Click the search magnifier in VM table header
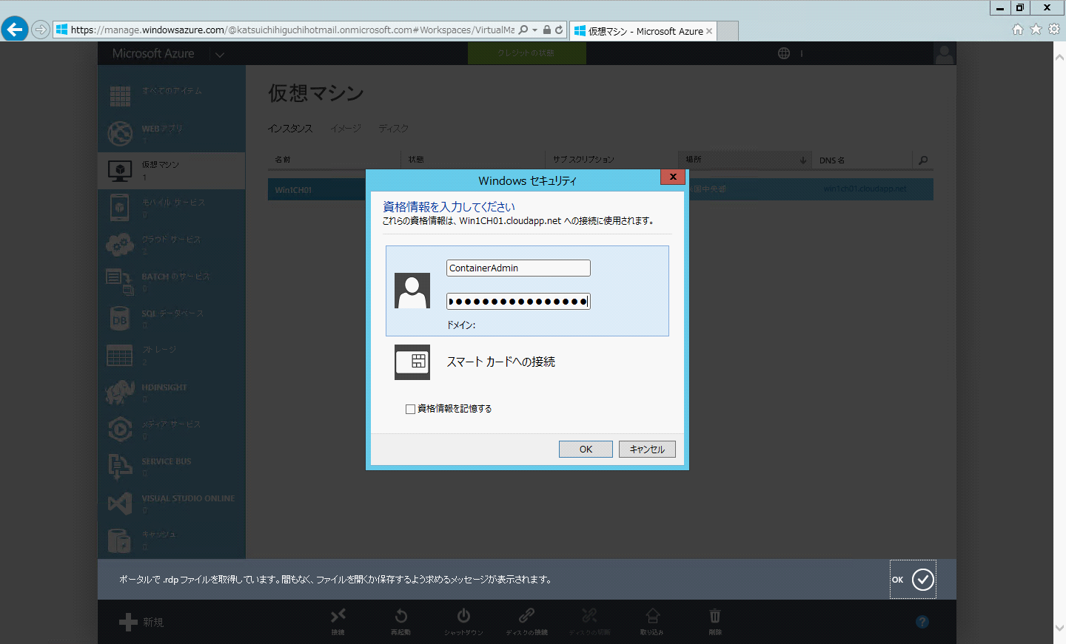 coord(923,160)
